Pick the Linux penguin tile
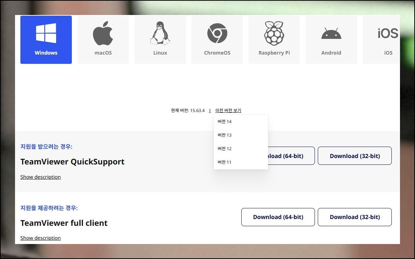The height and width of the screenshot is (259, 415). click(x=160, y=40)
